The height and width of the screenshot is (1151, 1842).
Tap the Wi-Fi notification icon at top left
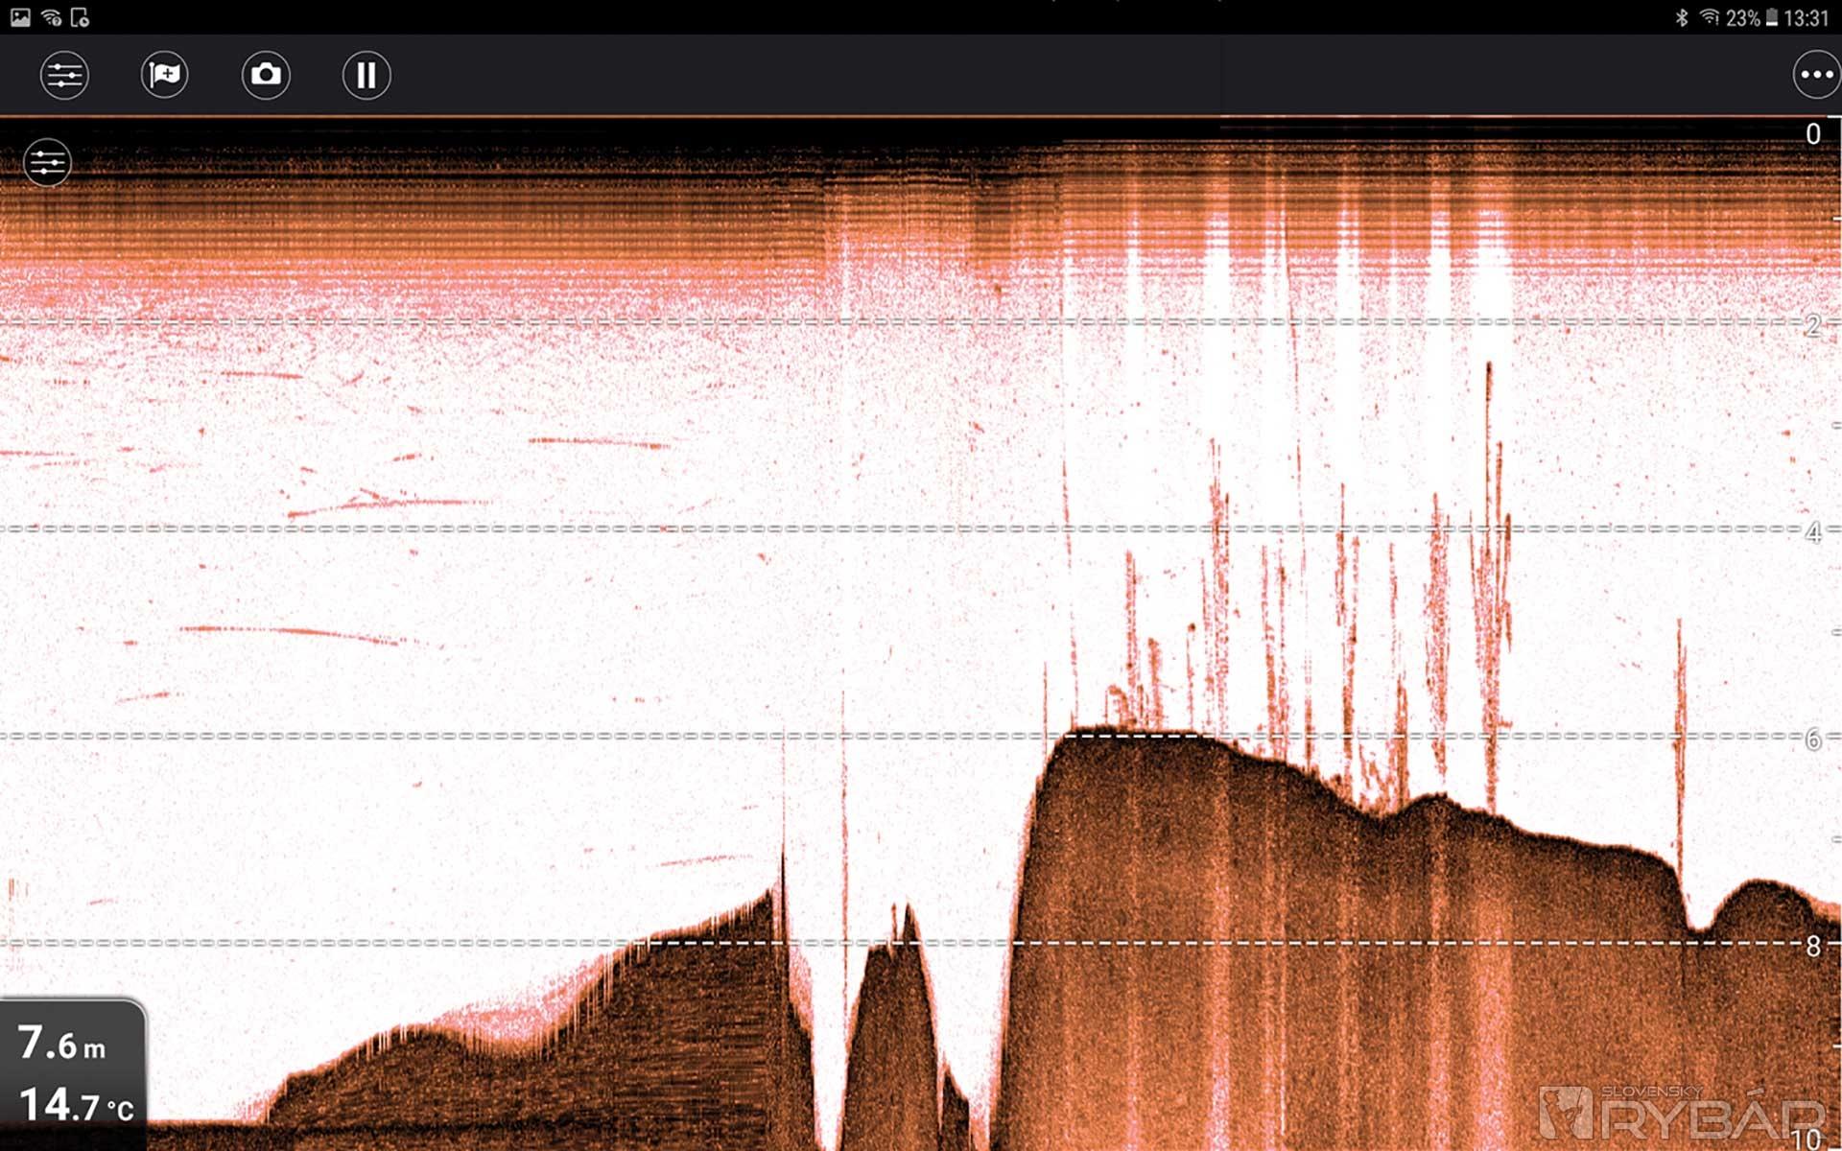pyautogui.click(x=51, y=17)
